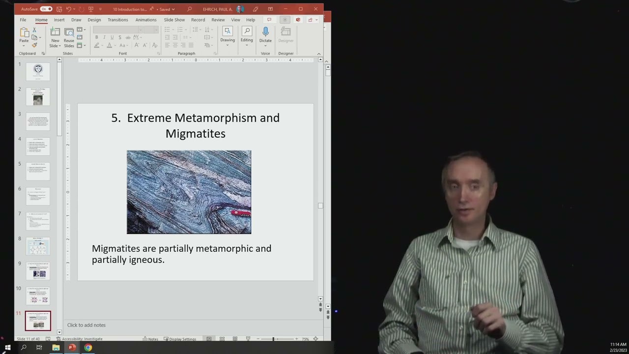This screenshot has height=354, width=629.
Task: Open the Windows Start menu
Action: 7,348
